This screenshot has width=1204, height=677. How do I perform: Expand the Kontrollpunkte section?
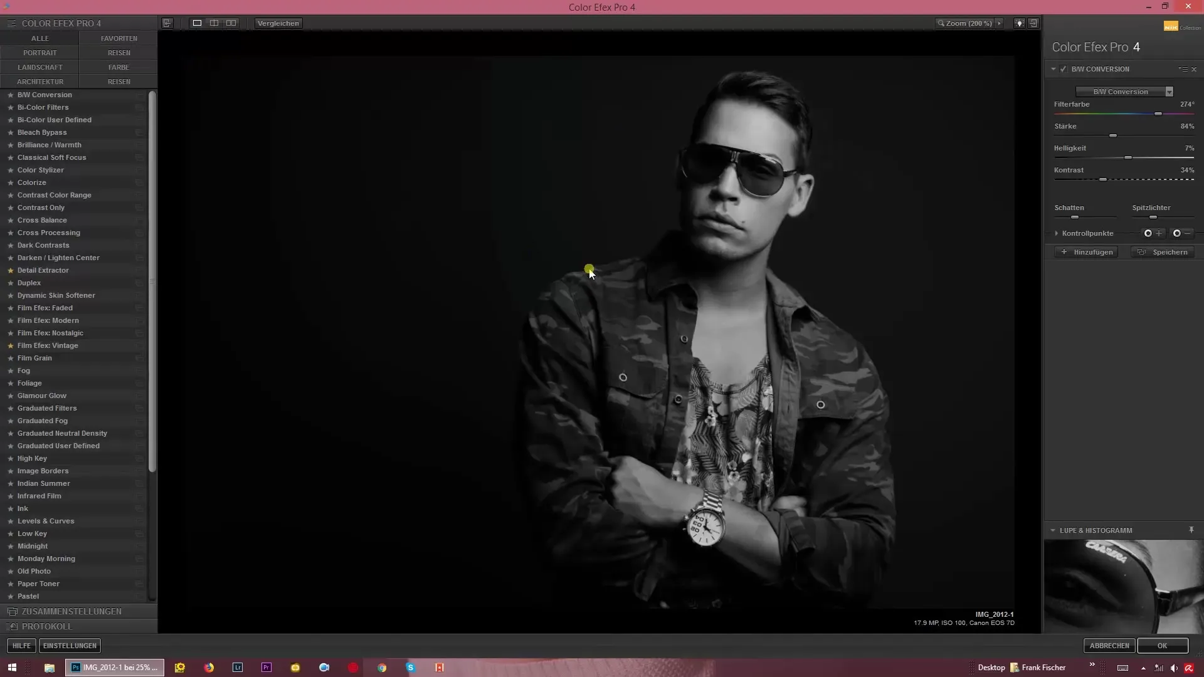(x=1057, y=233)
